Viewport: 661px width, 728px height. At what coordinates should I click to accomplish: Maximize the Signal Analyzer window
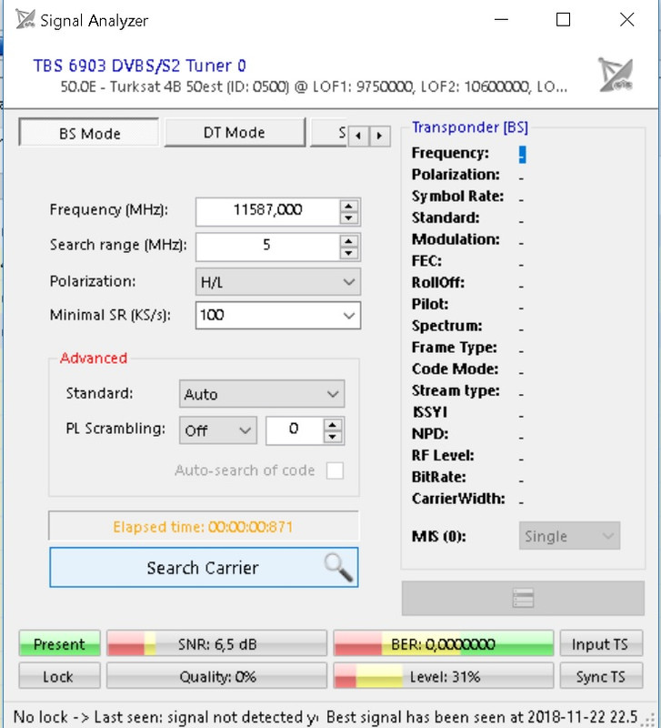(563, 19)
